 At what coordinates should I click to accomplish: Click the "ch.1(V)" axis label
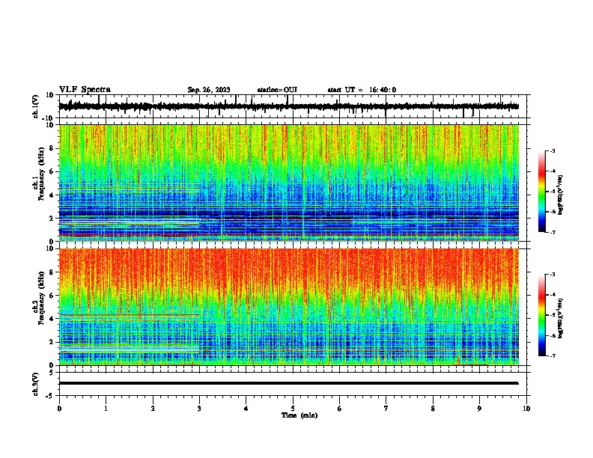click(36, 106)
